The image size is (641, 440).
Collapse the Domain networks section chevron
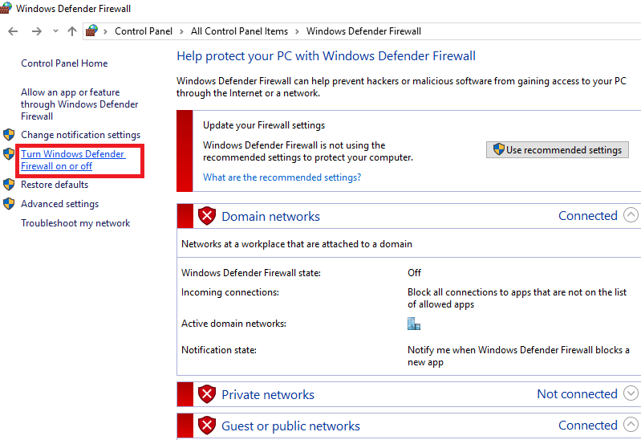coord(631,215)
